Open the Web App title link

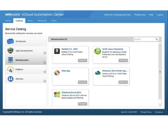click(66, 71)
